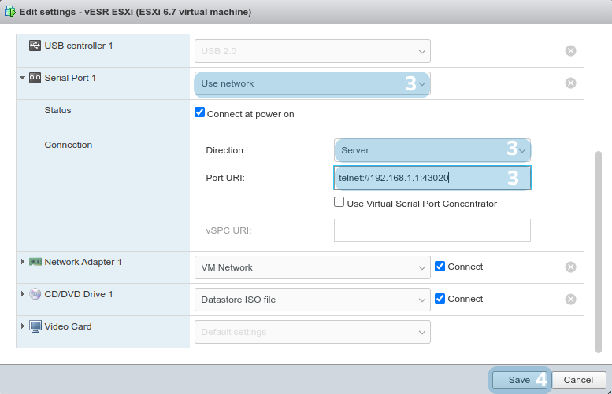The image size is (612, 394).
Task: Expand the Video Card section
Action: pyautogui.click(x=23, y=326)
